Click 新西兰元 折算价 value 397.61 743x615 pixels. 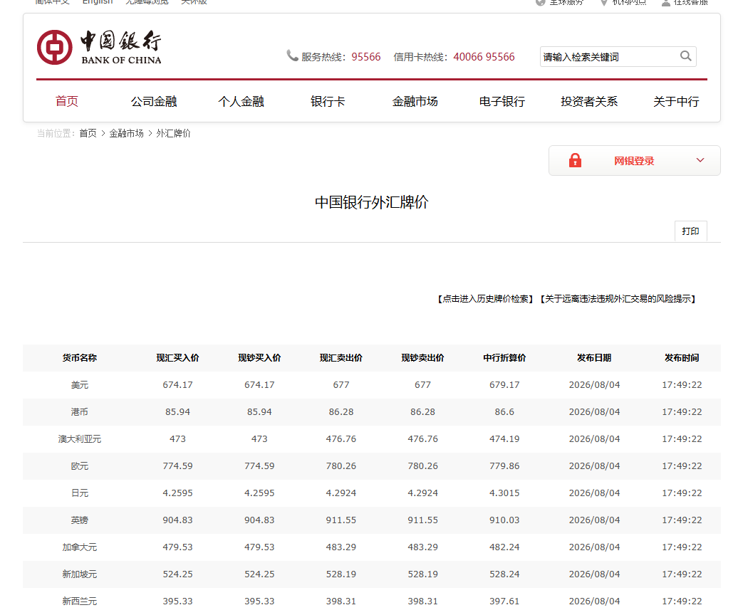coord(504,601)
